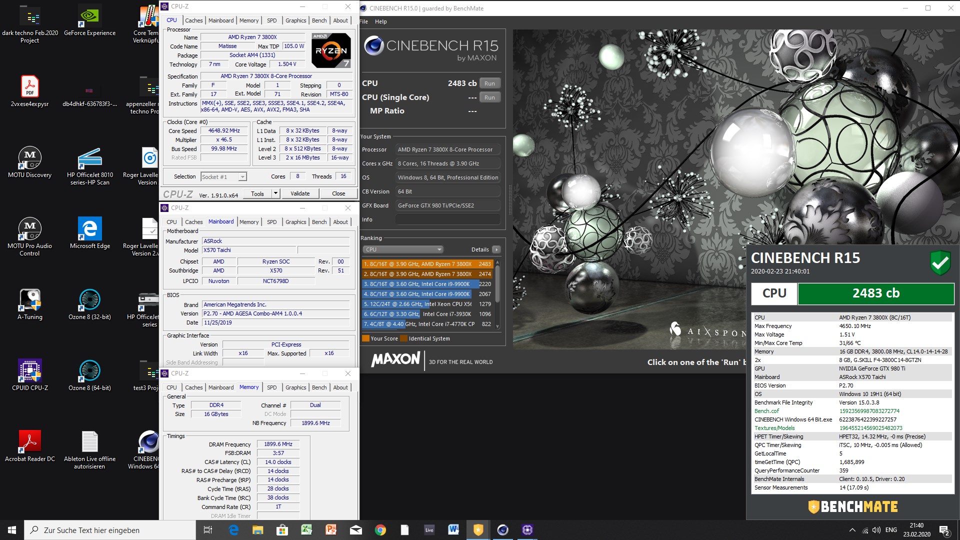Screen dimensions: 960x540
Task: Open taskbar clock showing 21:40
Action: [916, 530]
